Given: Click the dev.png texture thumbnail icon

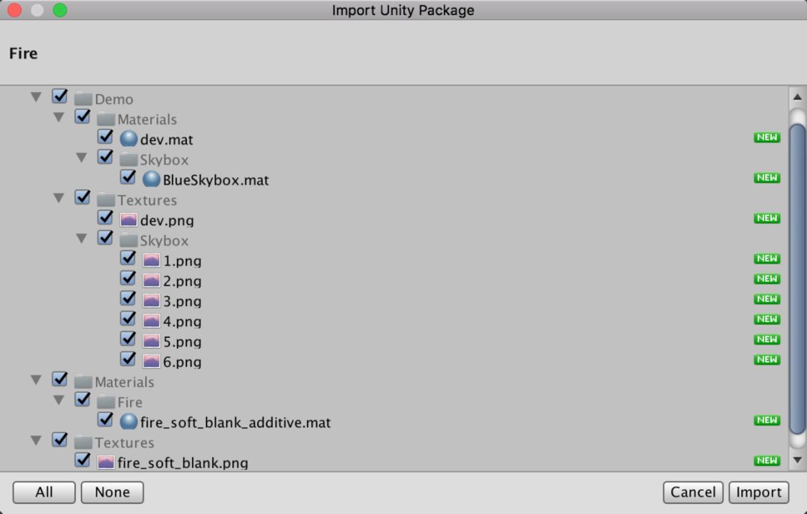Looking at the screenshot, I should [x=129, y=220].
